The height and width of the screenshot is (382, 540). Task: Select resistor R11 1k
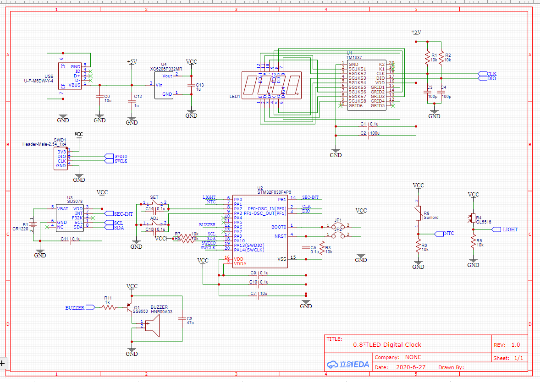(x=109, y=307)
